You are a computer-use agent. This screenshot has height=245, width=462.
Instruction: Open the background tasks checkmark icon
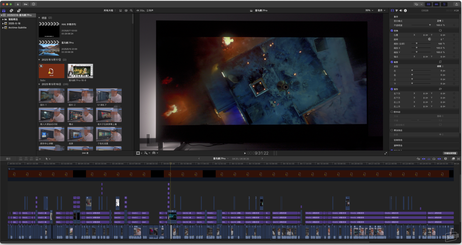34,4
